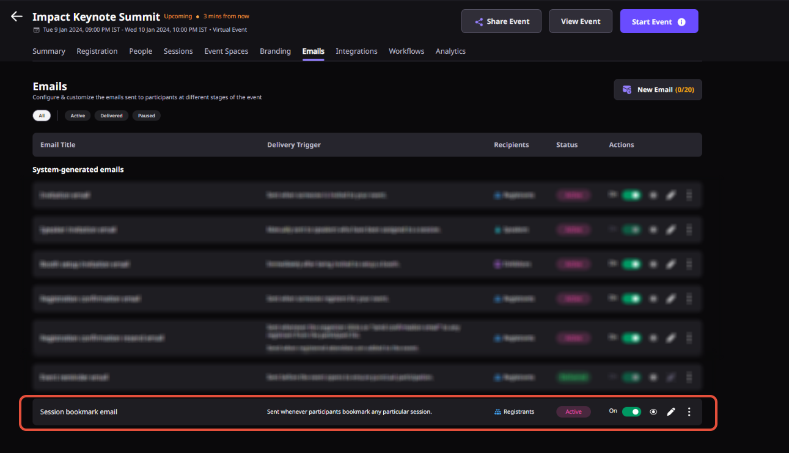Open three-dot menu for Session bookmark email

[689, 412]
